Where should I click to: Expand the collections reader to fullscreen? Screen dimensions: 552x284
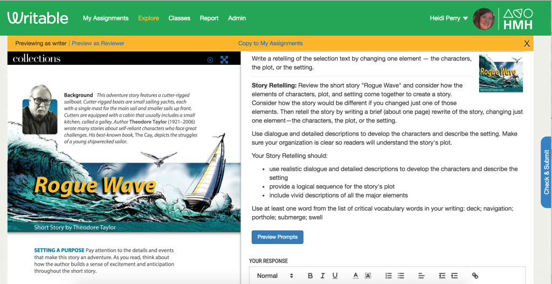tap(224, 60)
